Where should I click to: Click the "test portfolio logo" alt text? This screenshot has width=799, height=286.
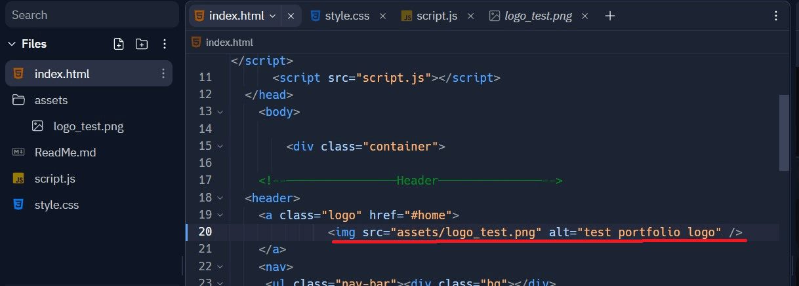[649, 232]
